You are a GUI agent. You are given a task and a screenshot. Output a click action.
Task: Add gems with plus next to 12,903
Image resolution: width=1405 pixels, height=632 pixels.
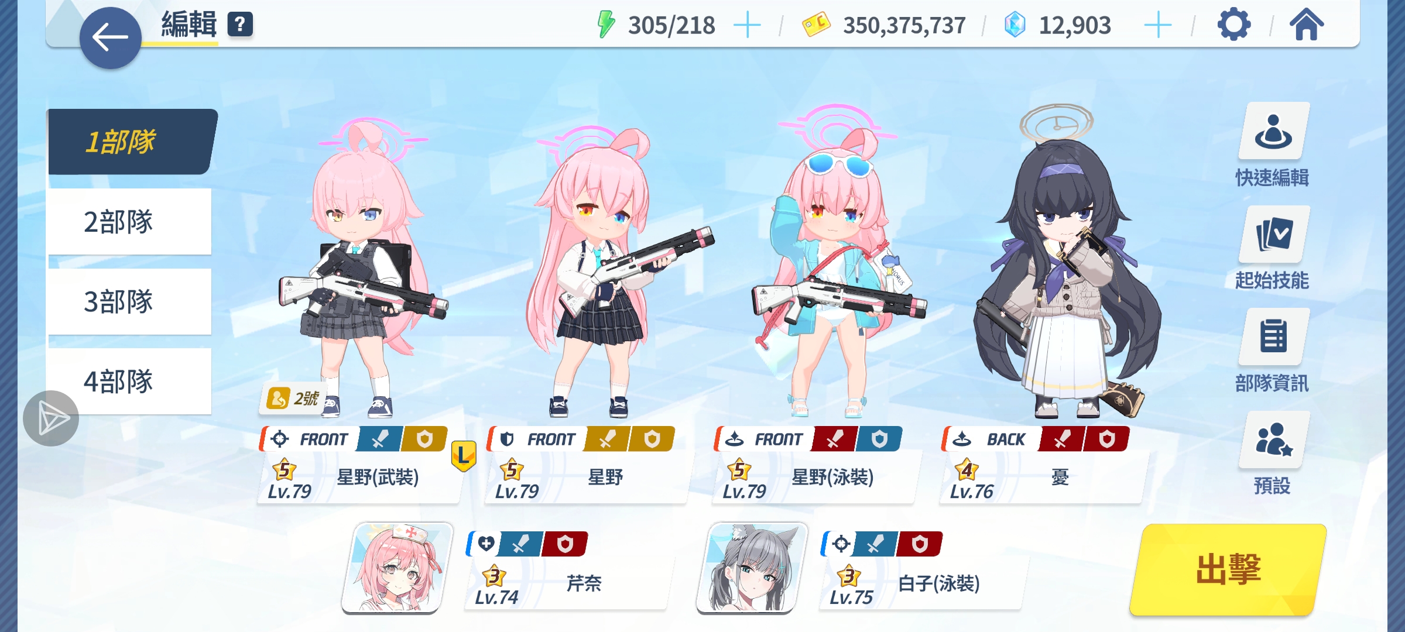tap(1157, 26)
